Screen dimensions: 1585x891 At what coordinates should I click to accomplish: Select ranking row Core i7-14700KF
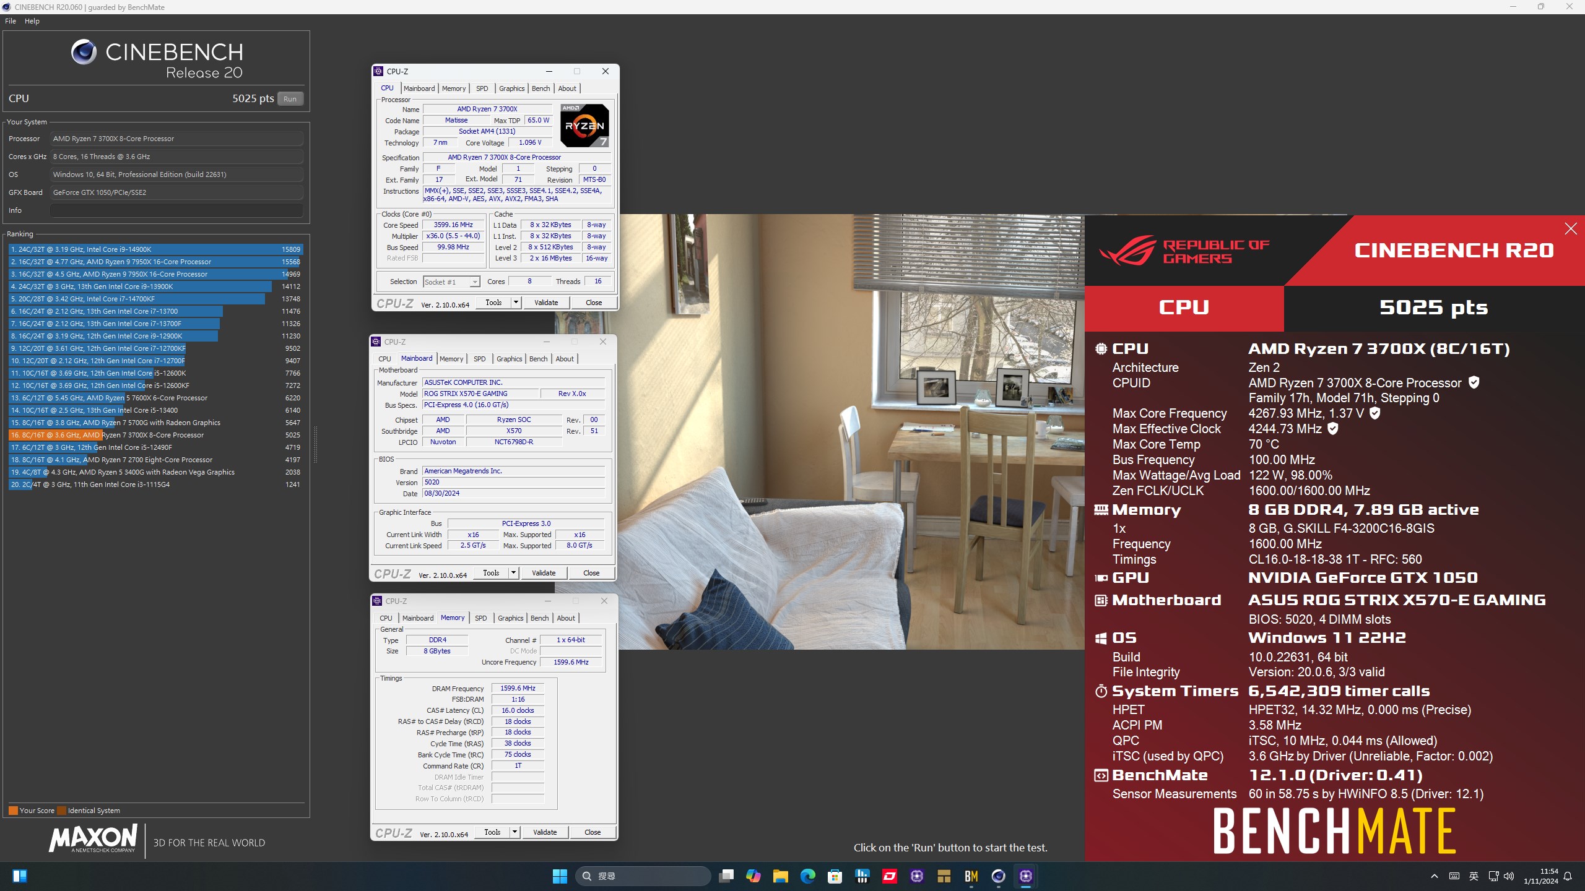[155, 299]
